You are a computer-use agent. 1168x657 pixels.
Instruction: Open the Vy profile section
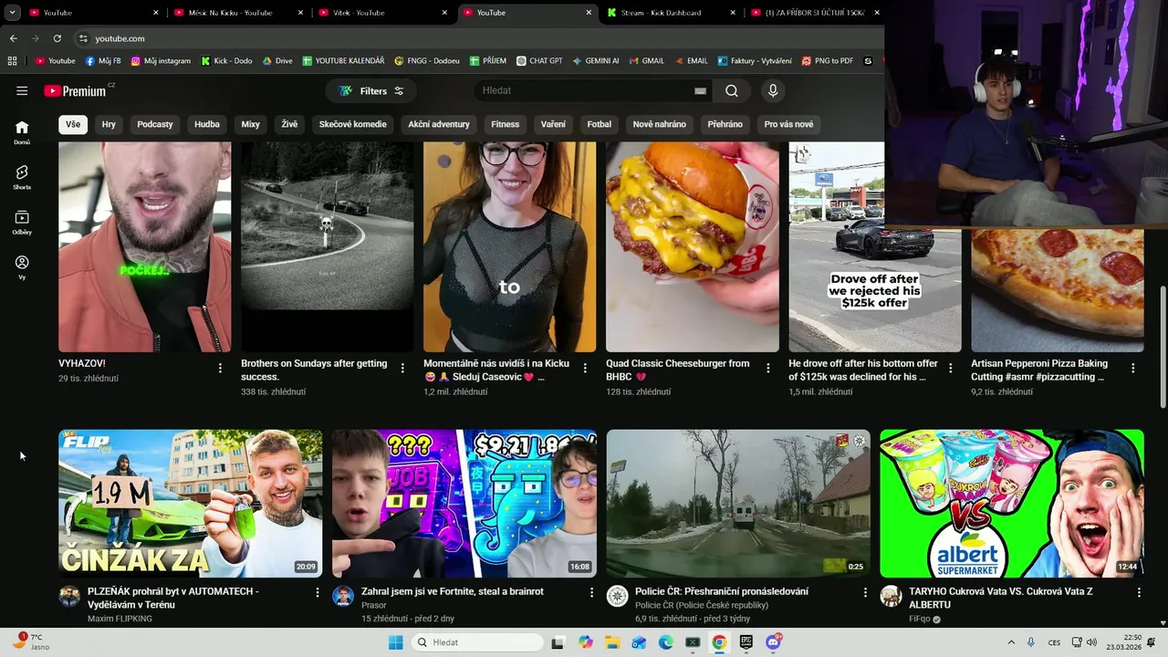22,266
